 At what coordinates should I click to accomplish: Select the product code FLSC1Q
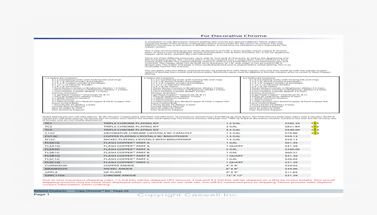click(x=52, y=162)
